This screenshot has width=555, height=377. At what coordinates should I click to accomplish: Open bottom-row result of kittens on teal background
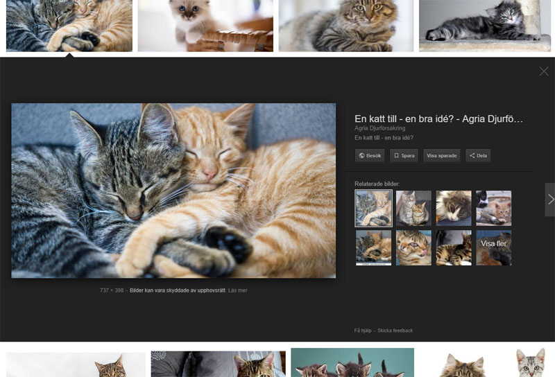coord(352,362)
